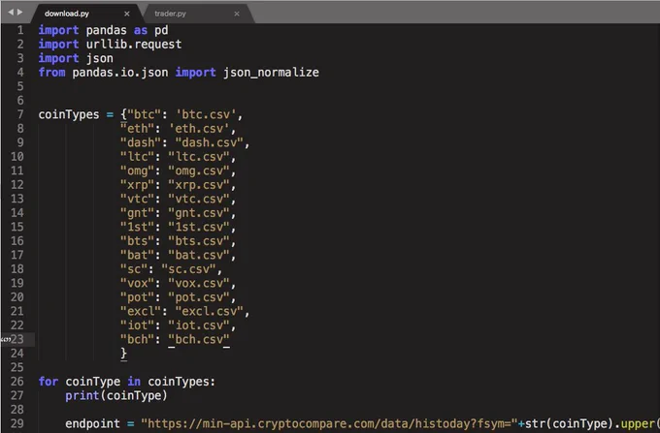The image size is (660, 433).
Task: Click the "bts" dictionary key
Action: pos(138,241)
